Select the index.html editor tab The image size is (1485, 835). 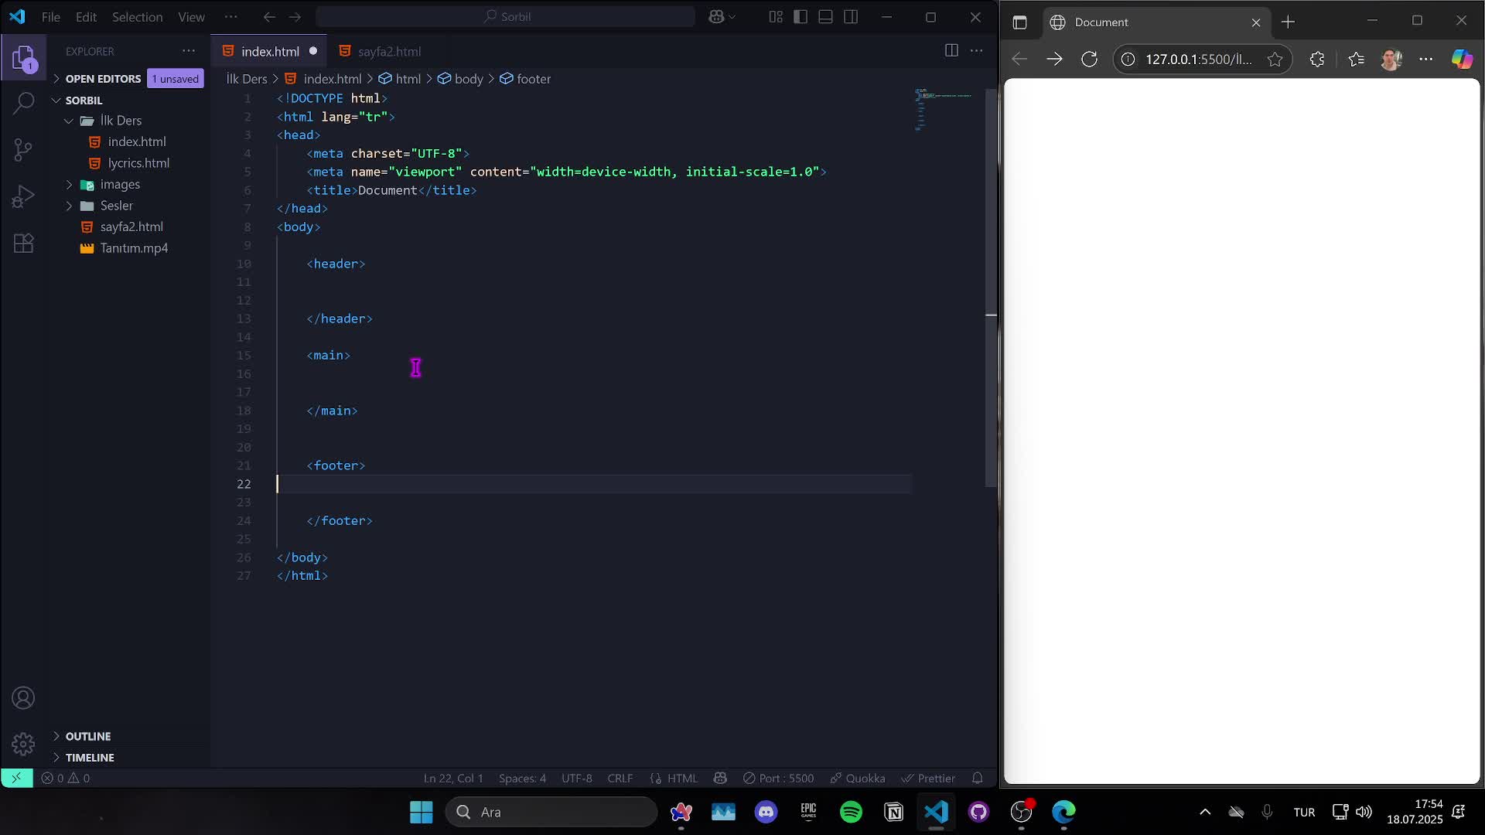(269, 51)
